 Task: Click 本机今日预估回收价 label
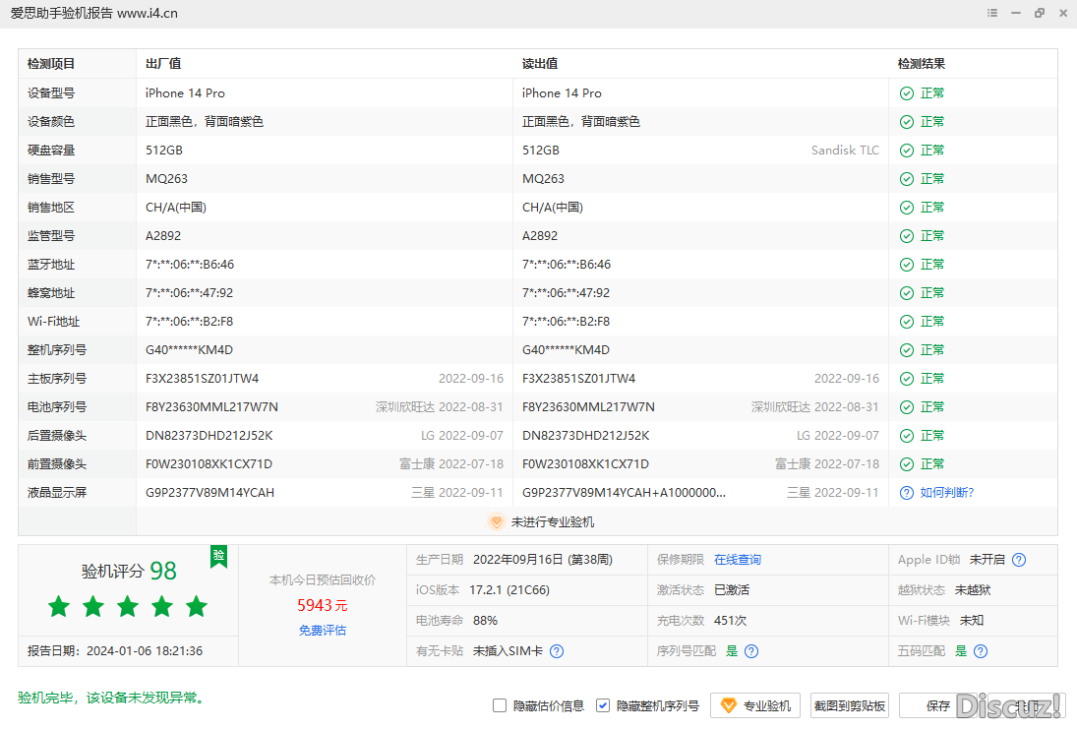[323, 580]
